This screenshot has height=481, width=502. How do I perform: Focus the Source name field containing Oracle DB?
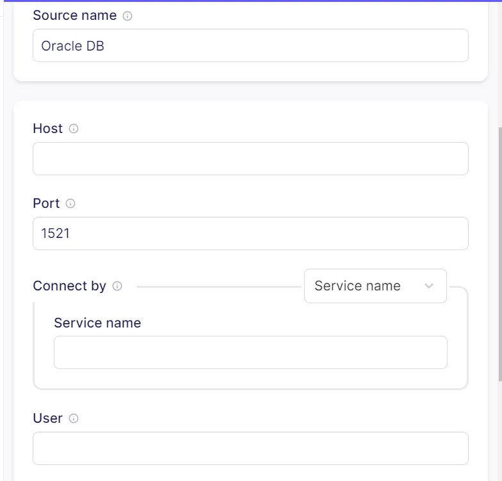[250, 45]
